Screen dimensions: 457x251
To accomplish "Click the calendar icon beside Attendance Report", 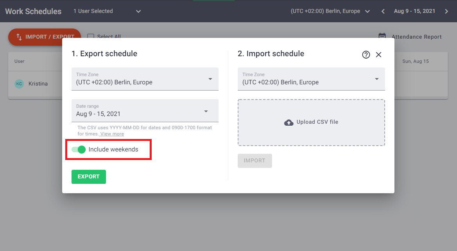I will pyautogui.click(x=382, y=36).
